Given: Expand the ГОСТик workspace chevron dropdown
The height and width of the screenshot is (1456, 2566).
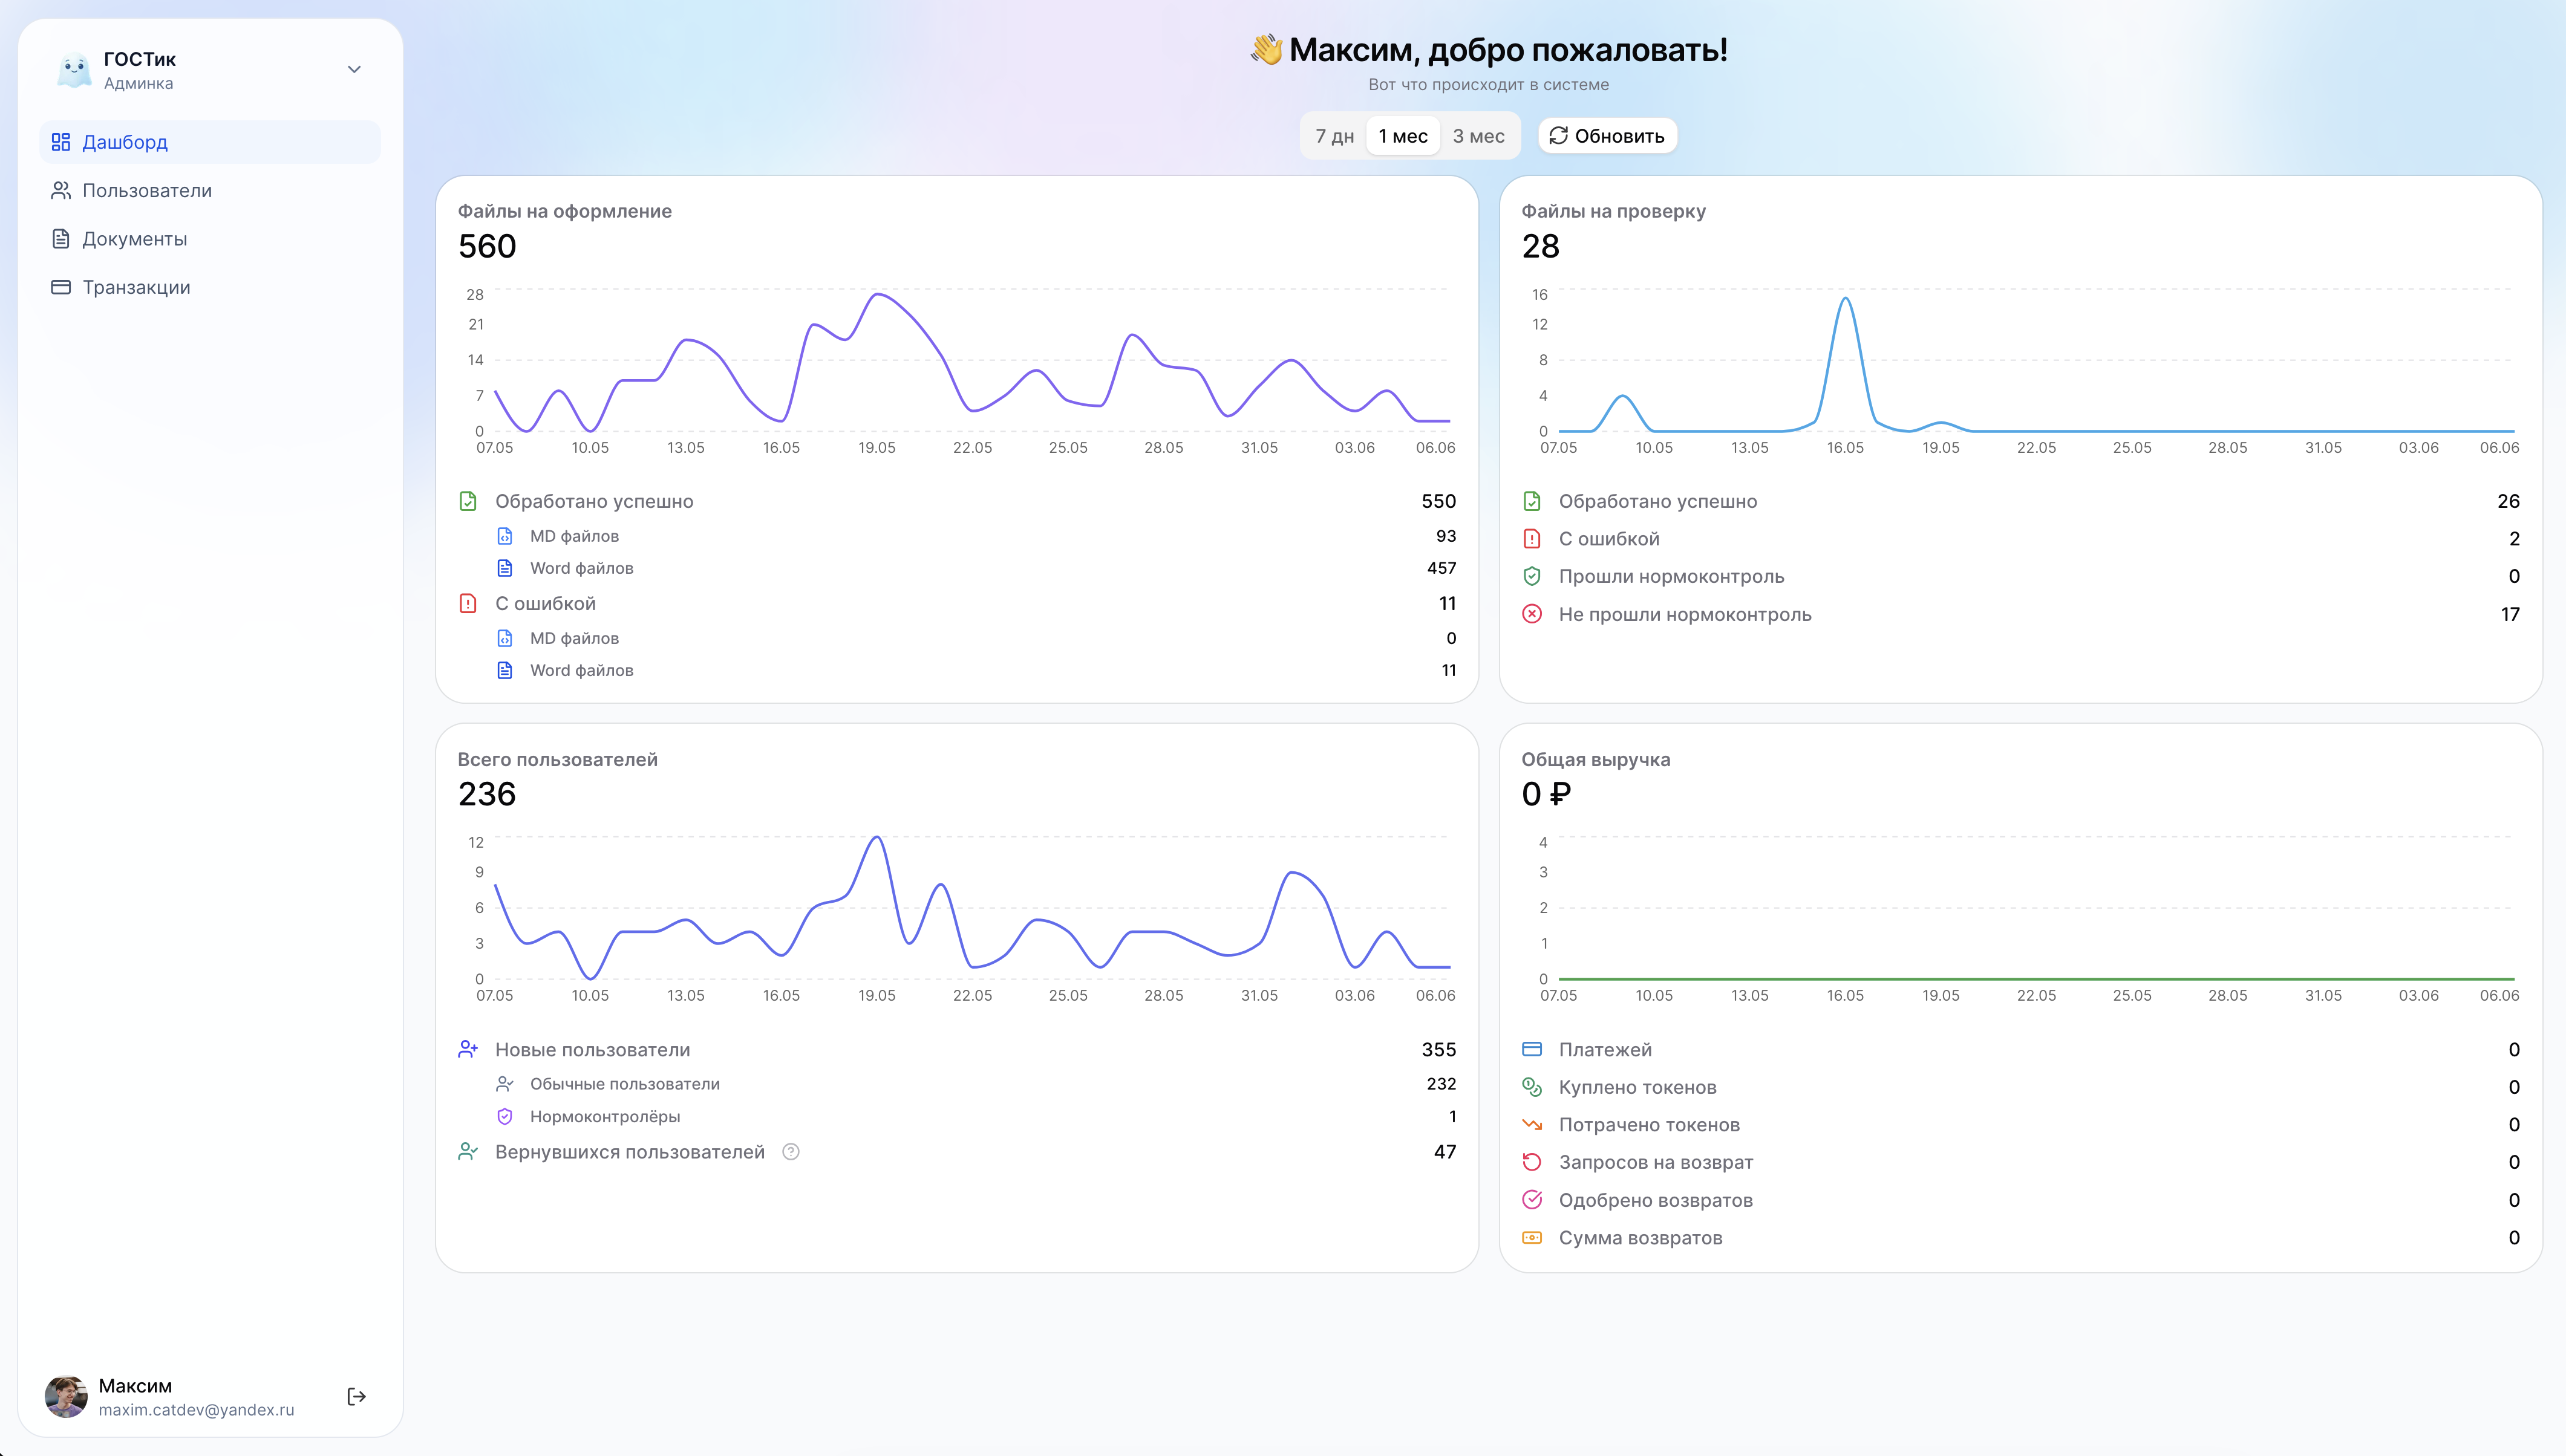Looking at the screenshot, I should point(354,70).
